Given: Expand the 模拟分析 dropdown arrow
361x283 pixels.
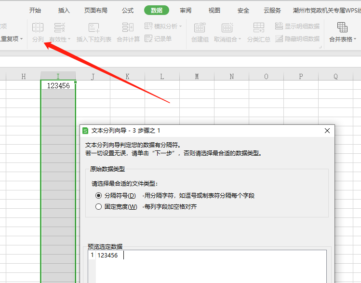Looking at the screenshot, I should [180, 26].
